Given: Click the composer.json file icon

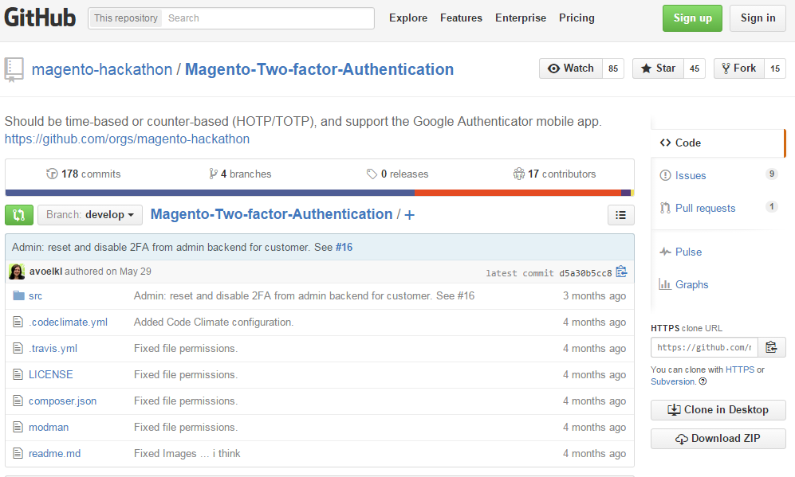Looking at the screenshot, I should (x=18, y=401).
